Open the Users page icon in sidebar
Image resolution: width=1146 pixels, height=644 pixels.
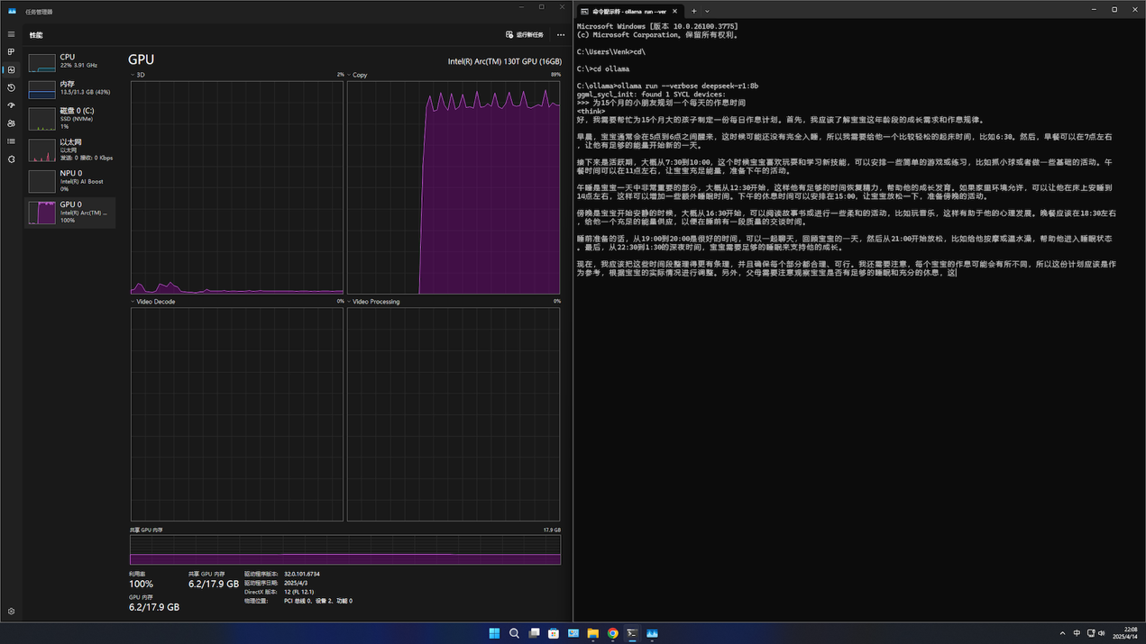point(11,123)
